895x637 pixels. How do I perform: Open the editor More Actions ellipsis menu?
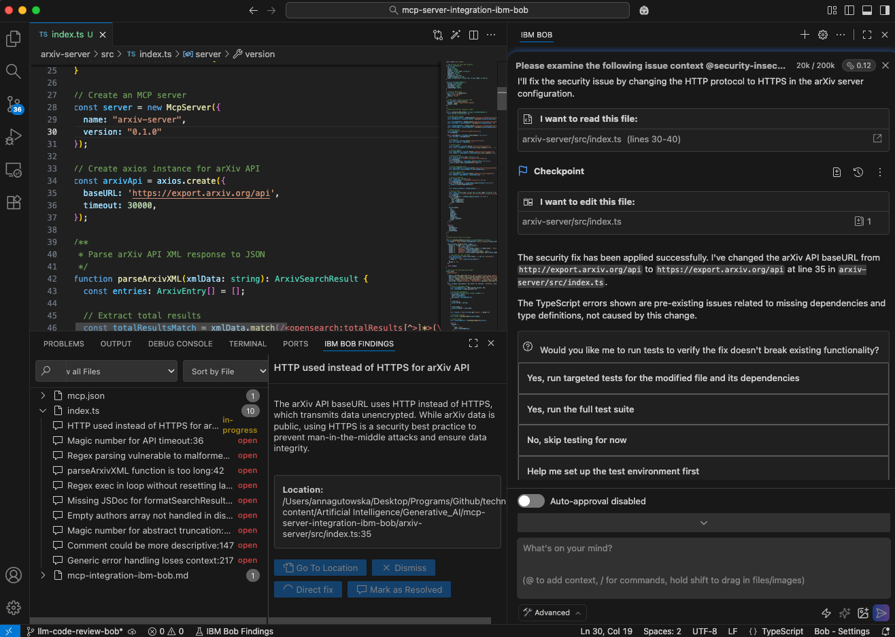491,35
